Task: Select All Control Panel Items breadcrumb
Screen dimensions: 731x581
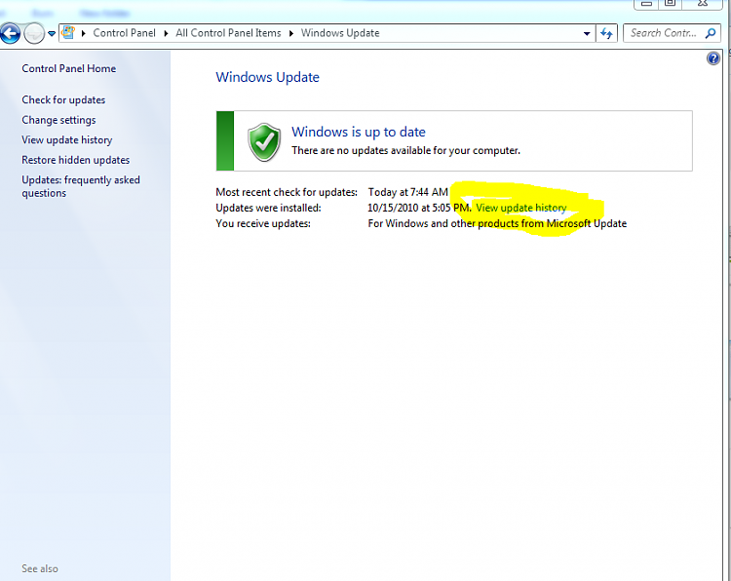Action: coord(228,33)
